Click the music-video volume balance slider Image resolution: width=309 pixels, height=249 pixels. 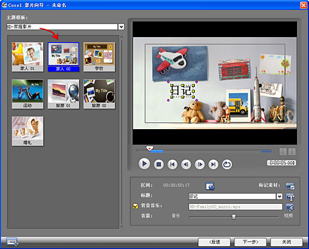(234, 217)
